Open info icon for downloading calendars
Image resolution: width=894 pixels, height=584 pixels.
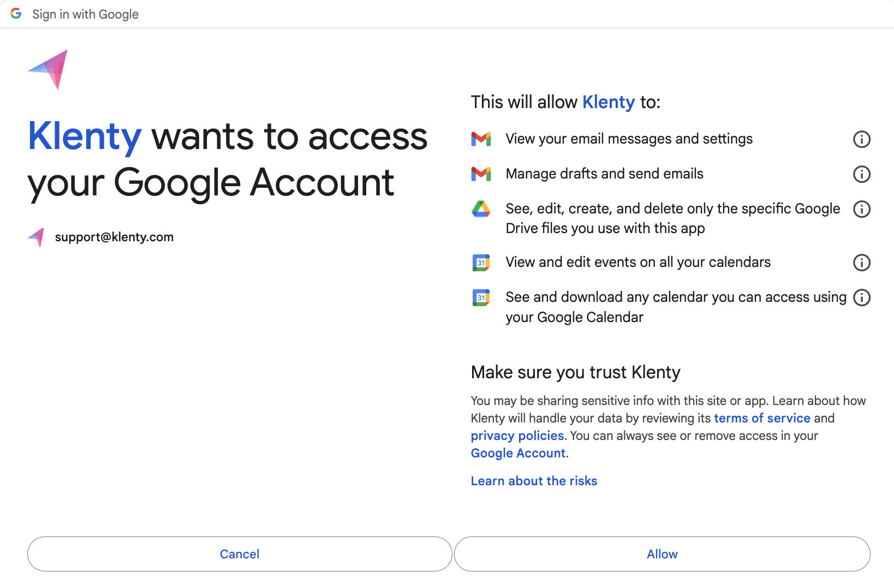(861, 297)
